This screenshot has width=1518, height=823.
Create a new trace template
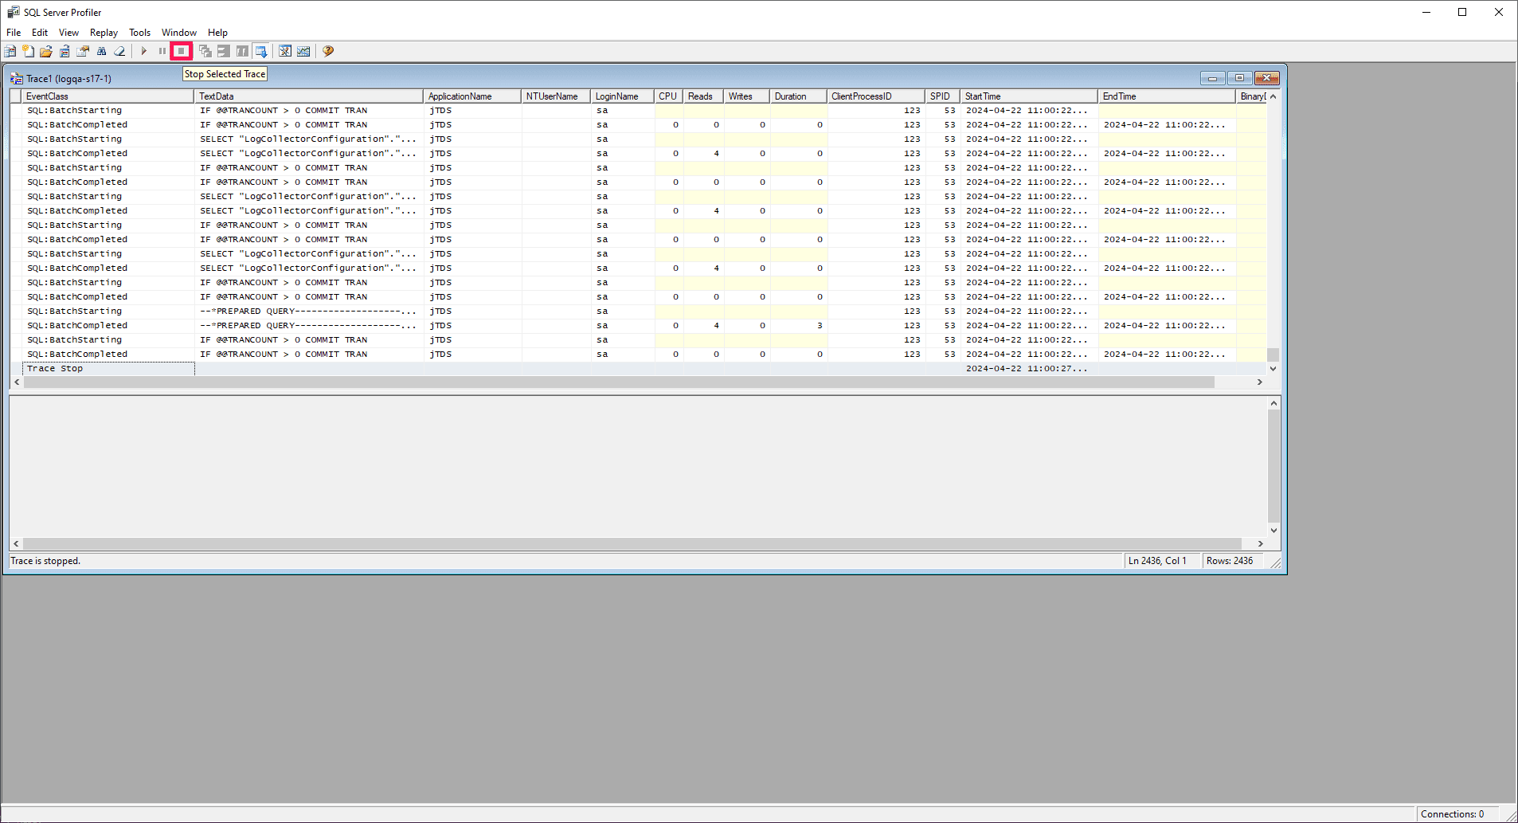(28, 51)
